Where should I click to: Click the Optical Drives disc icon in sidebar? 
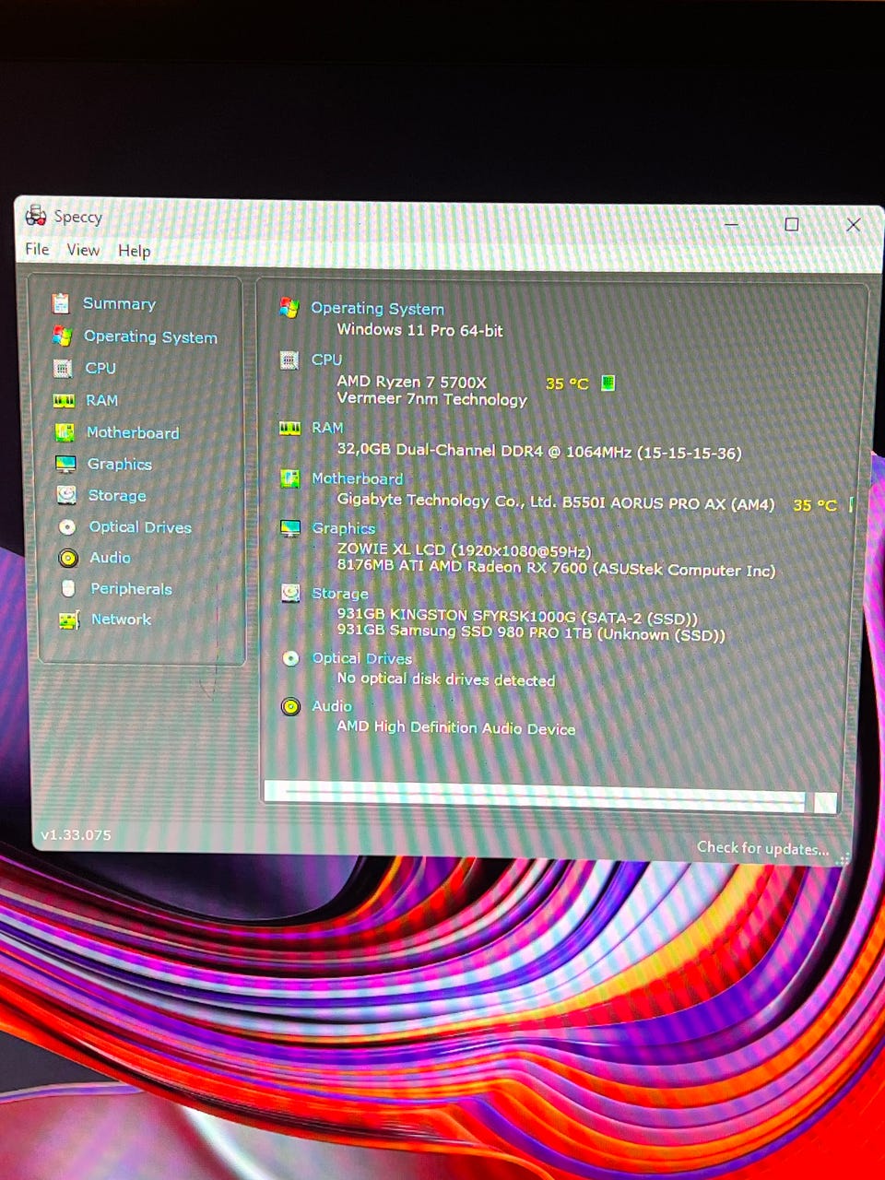click(67, 527)
